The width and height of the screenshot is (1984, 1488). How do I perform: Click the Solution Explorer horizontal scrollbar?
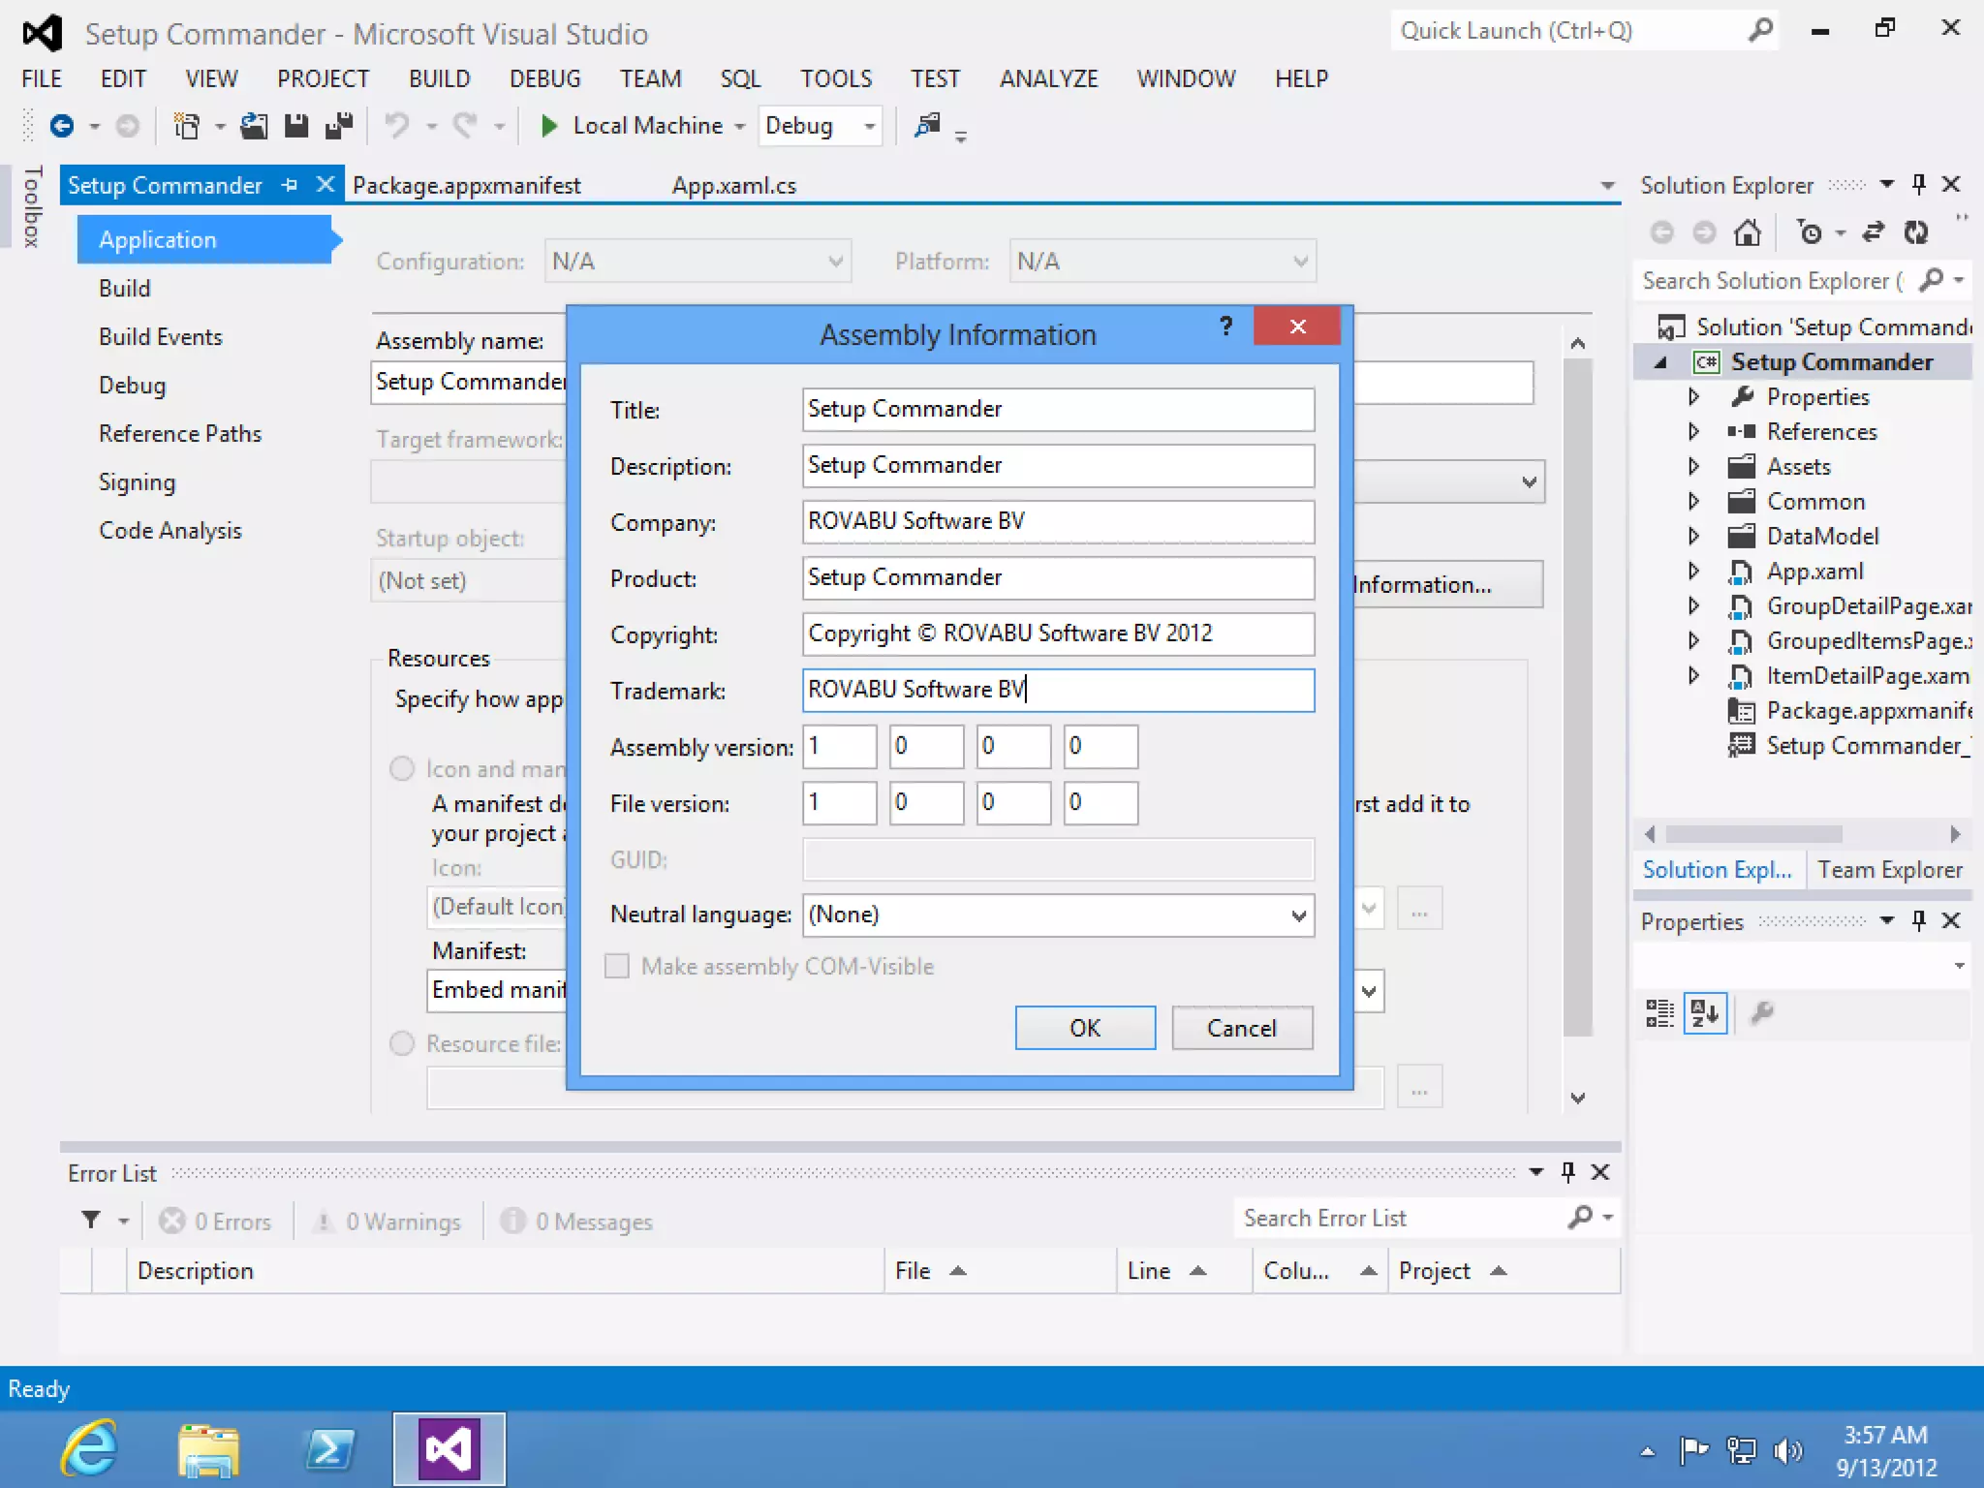(x=1753, y=834)
